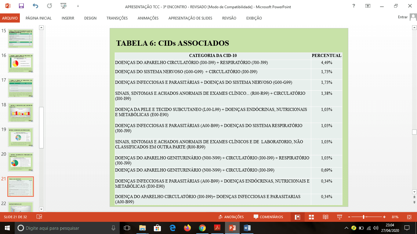Image resolution: width=417 pixels, height=234 pixels.
Task: Click Entrar to sign in
Action: [x=403, y=17]
